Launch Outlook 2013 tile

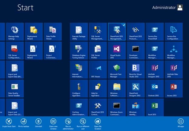click(155, 88)
